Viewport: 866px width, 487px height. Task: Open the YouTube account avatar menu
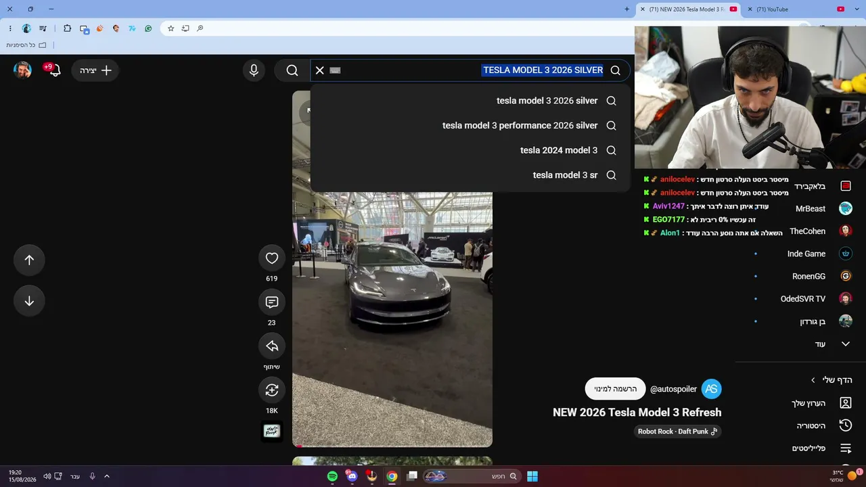pos(23,70)
